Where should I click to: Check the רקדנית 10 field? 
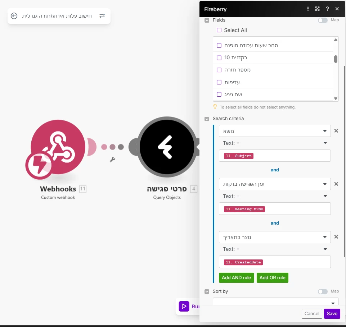click(219, 58)
